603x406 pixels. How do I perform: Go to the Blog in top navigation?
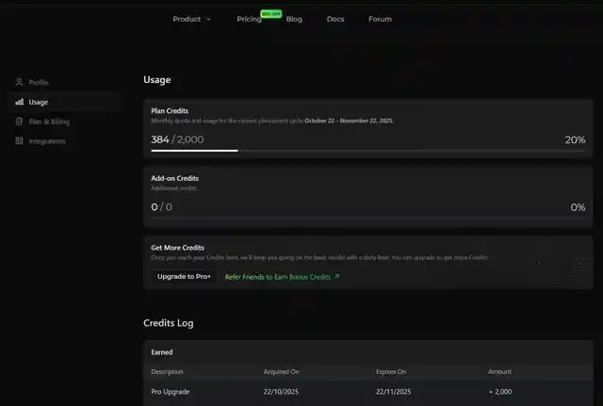pyautogui.click(x=294, y=19)
